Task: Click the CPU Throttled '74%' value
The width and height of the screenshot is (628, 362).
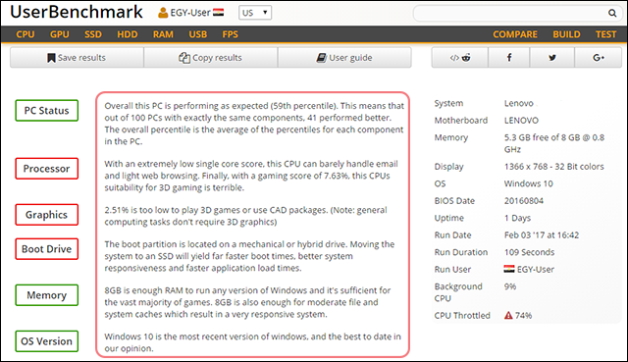Action: 523,316
